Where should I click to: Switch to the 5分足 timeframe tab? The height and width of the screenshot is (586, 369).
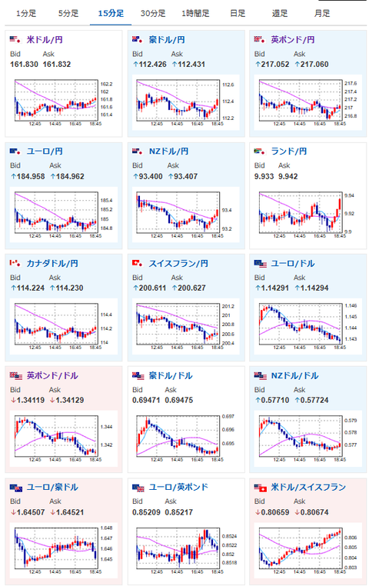[x=68, y=14]
